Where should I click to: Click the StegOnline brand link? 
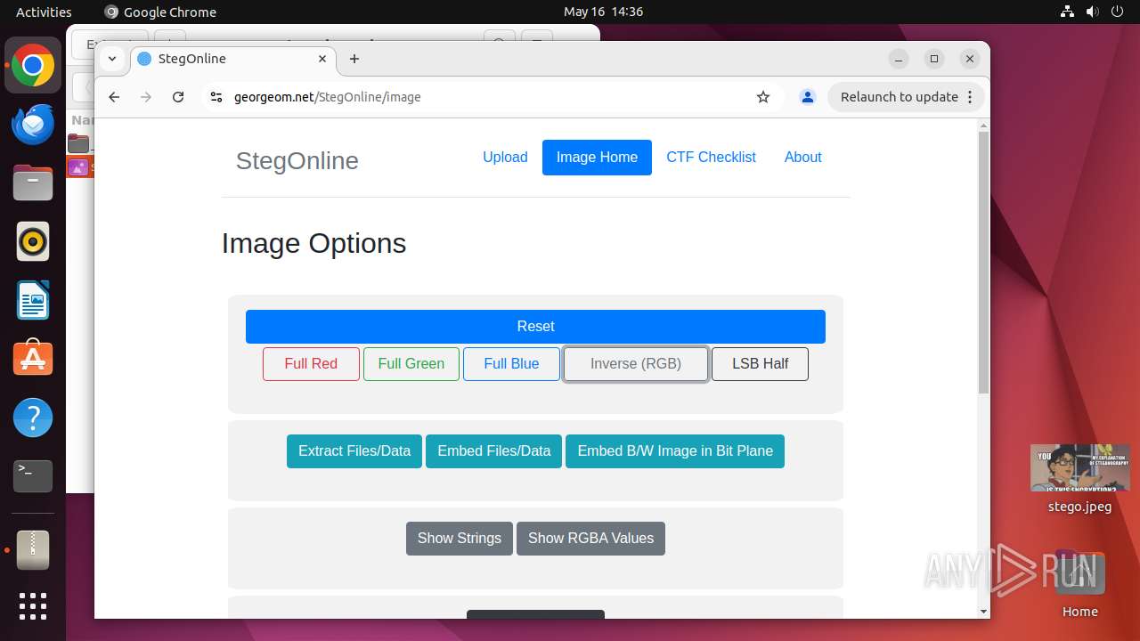coord(297,160)
